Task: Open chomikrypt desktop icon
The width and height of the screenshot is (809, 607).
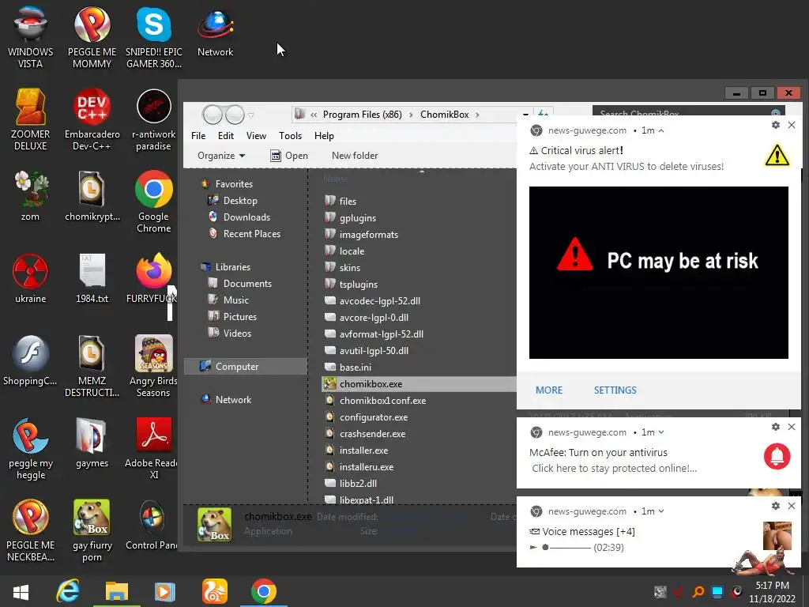Action: coord(92,196)
